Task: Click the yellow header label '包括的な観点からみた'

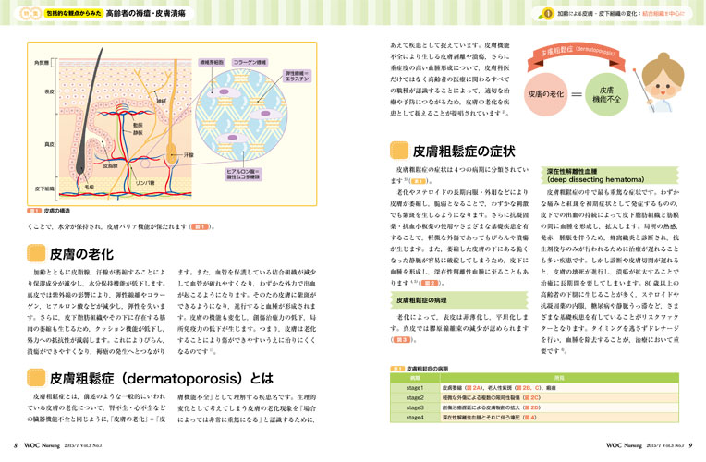Action: pyautogui.click(x=74, y=14)
